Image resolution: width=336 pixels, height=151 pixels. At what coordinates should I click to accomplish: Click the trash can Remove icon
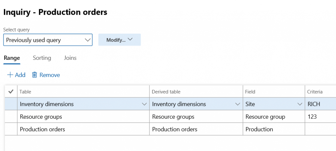[x=34, y=75]
